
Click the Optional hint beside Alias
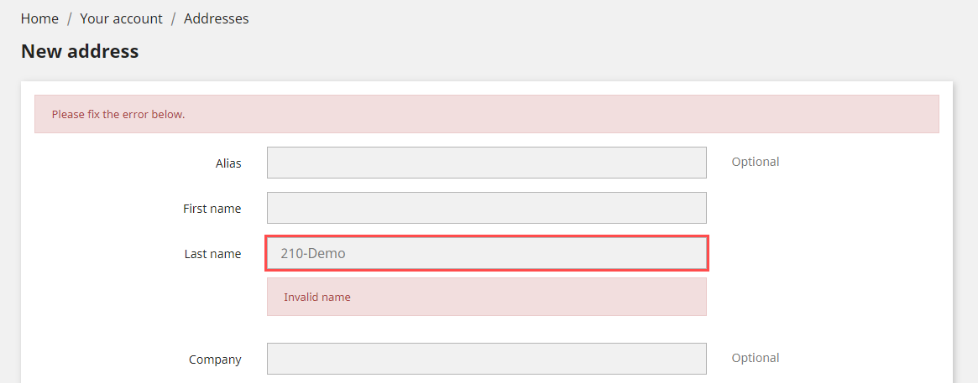pyautogui.click(x=756, y=162)
